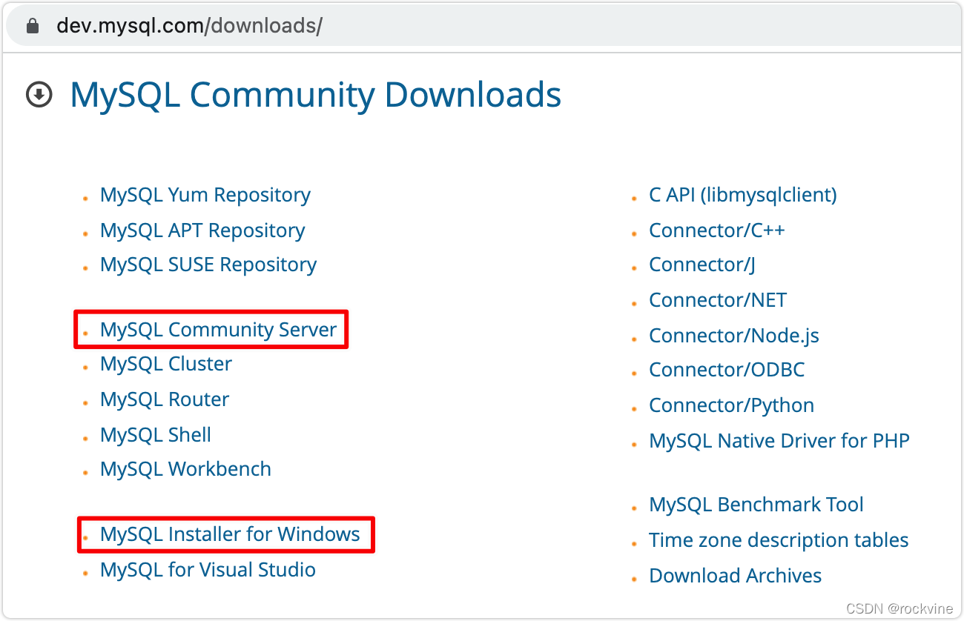Image resolution: width=964 pixels, height=621 pixels.
Task: Open MySQL SUSE Repository link
Action: (x=208, y=265)
